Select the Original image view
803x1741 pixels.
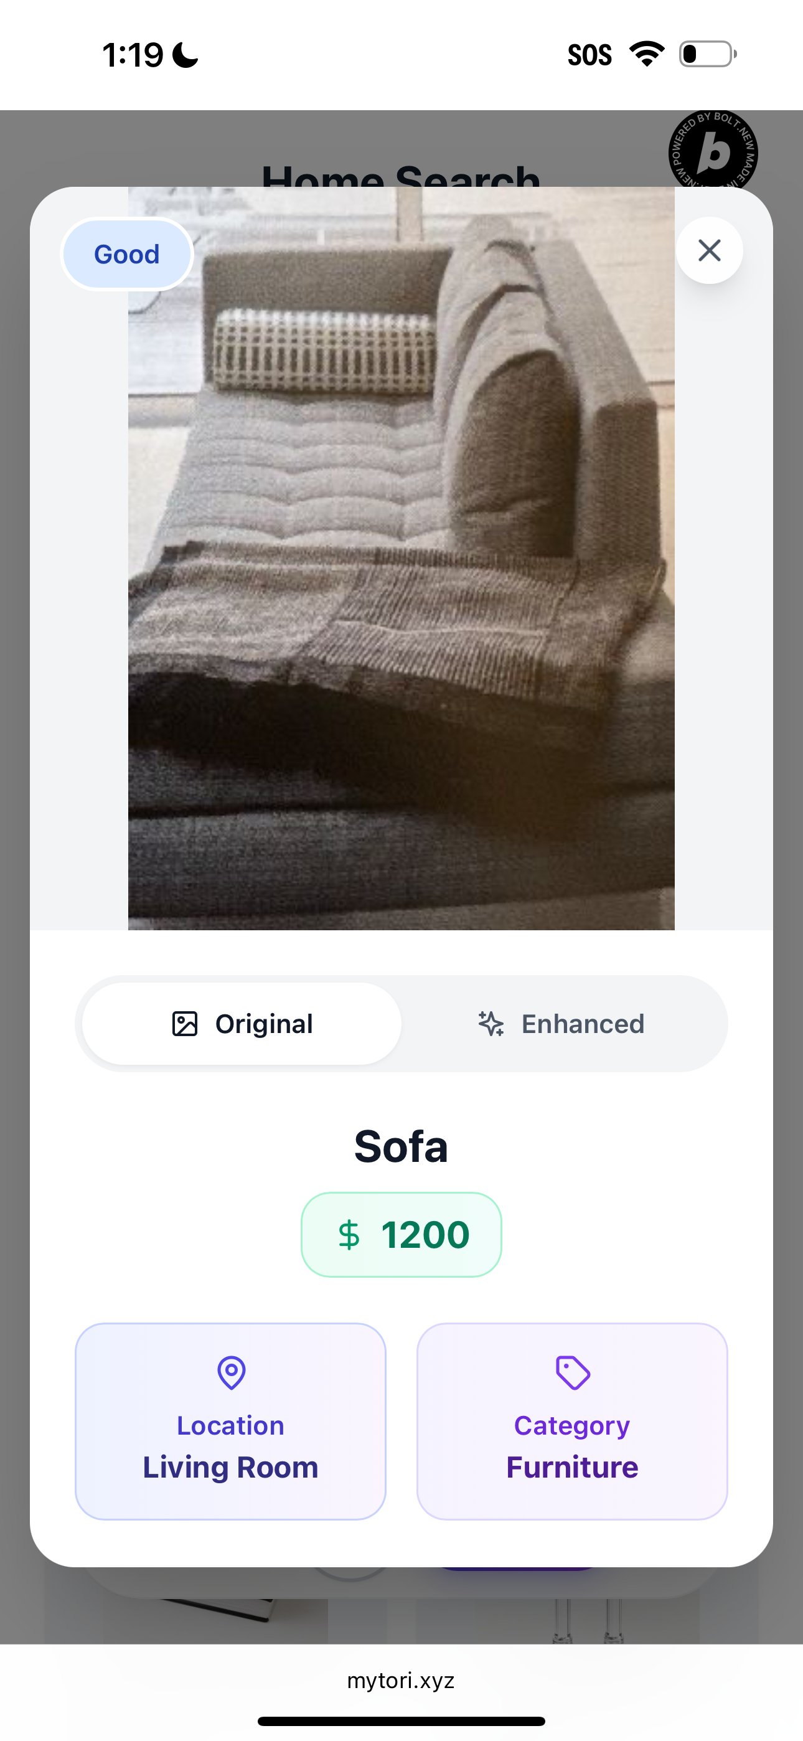(x=242, y=1024)
